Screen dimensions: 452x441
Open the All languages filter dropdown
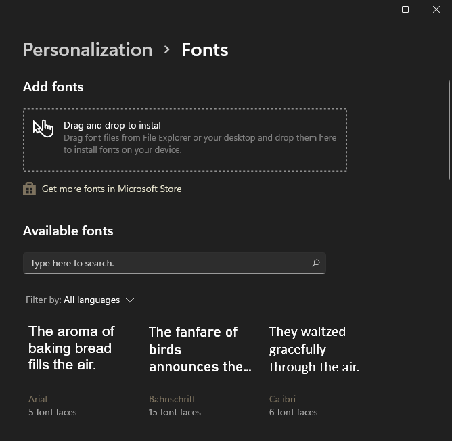coord(92,300)
